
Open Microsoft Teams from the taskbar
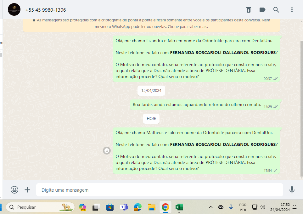coord(124,207)
